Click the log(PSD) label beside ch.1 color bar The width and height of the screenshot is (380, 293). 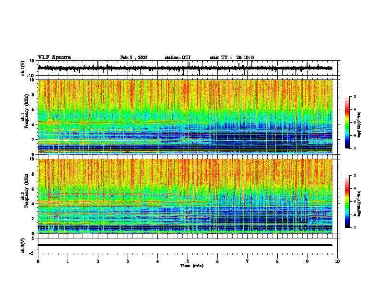pyautogui.click(x=359, y=124)
